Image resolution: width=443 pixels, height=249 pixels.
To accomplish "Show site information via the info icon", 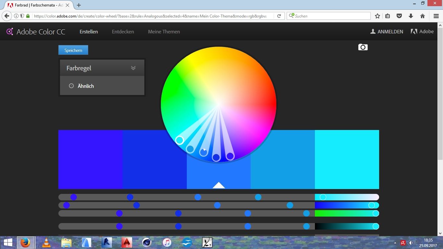I will [16, 16].
